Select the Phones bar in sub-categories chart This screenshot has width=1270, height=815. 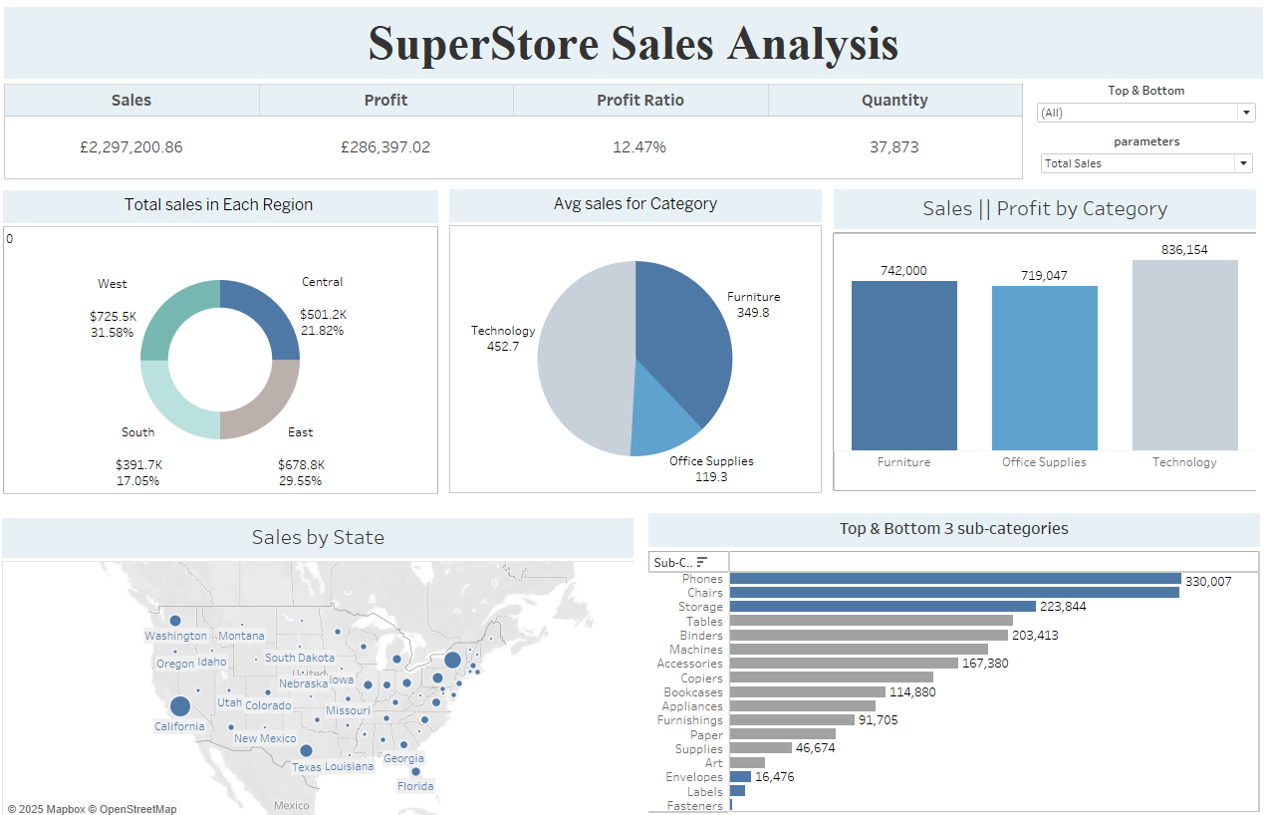(954, 579)
